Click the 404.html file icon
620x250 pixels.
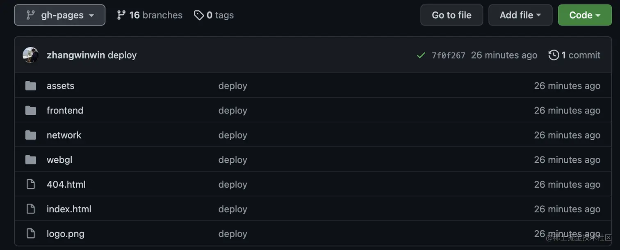pos(31,184)
